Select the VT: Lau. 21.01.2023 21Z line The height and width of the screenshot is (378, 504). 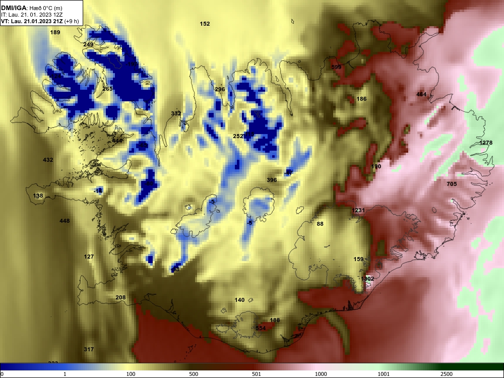click(x=40, y=22)
